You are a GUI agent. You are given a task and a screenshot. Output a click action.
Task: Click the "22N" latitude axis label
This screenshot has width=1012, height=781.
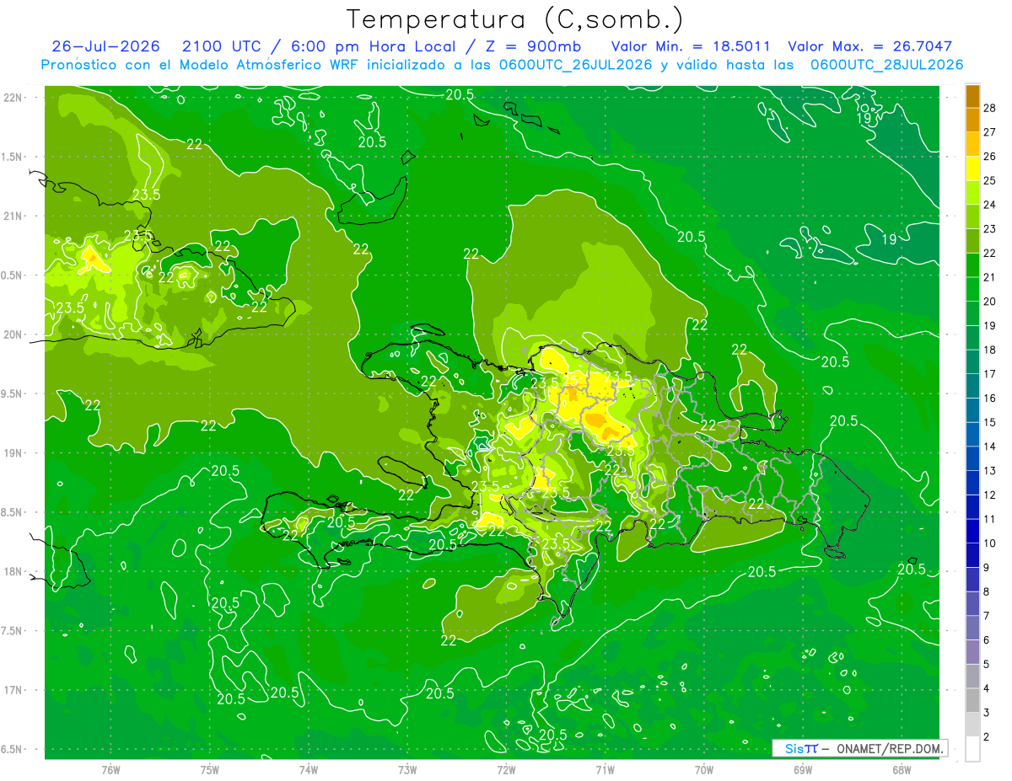[12, 97]
